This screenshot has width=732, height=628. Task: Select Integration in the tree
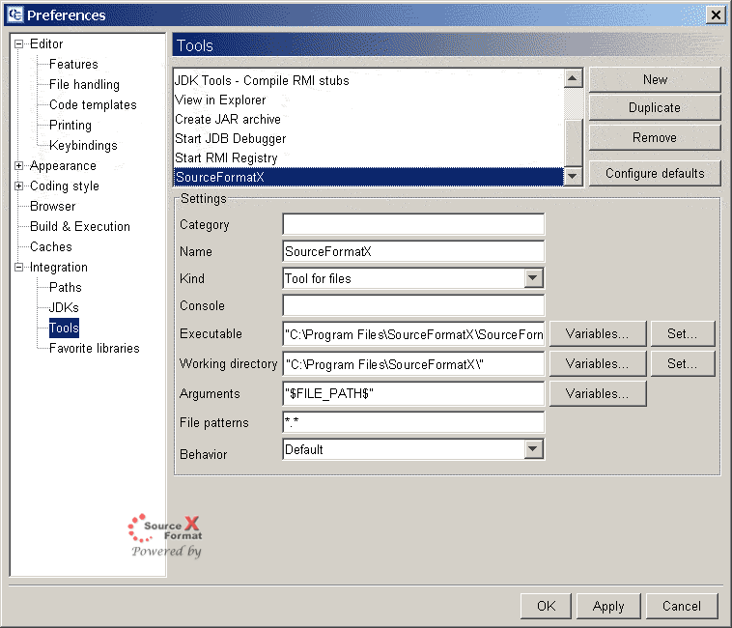[x=59, y=267]
